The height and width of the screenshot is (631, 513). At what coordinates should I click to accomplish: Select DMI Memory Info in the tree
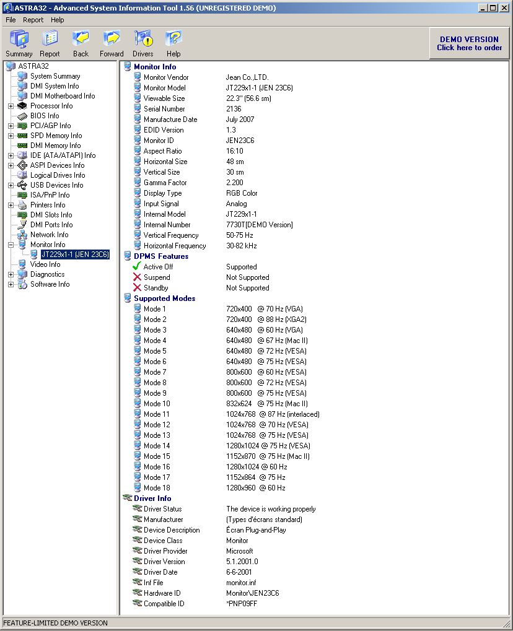point(56,146)
